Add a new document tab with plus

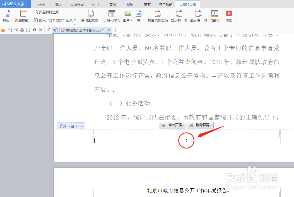click(115, 30)
